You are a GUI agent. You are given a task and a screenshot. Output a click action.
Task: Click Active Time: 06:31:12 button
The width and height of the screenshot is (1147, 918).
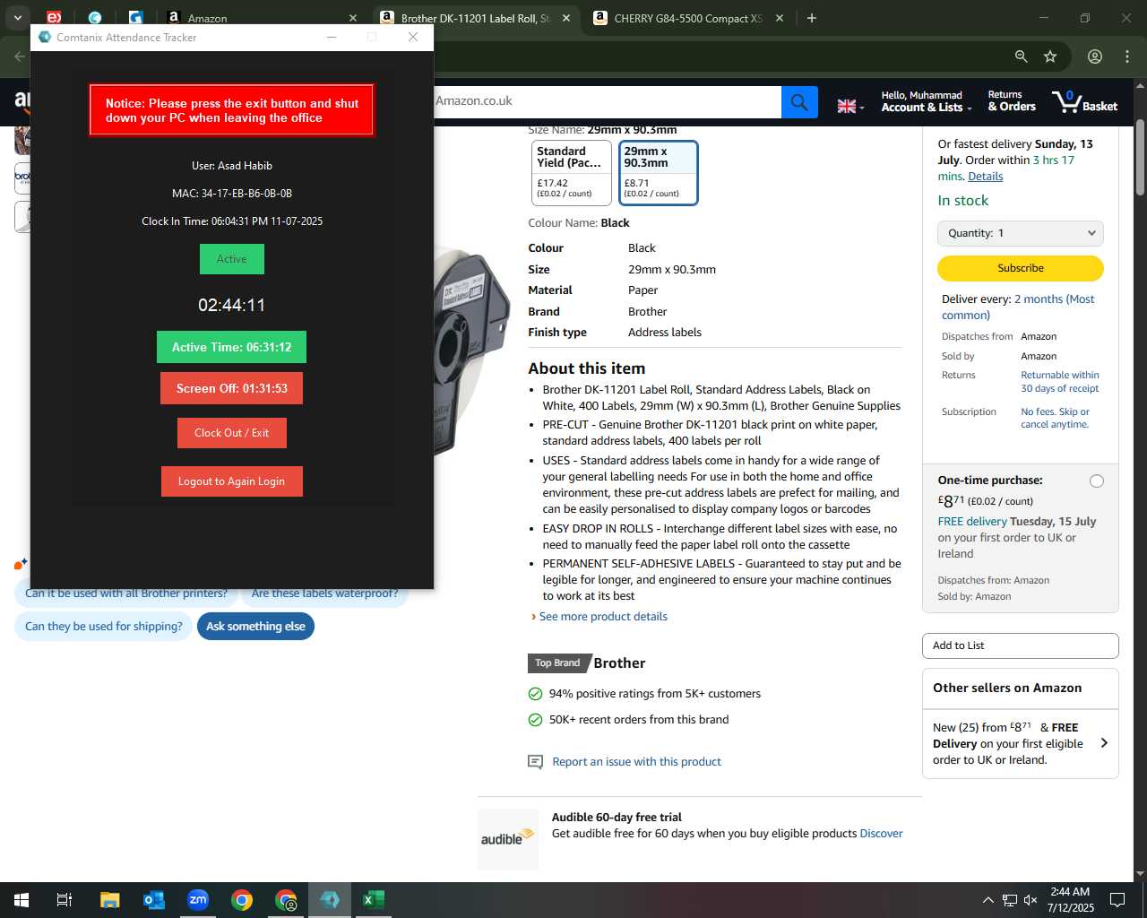(x=231, y=347)
